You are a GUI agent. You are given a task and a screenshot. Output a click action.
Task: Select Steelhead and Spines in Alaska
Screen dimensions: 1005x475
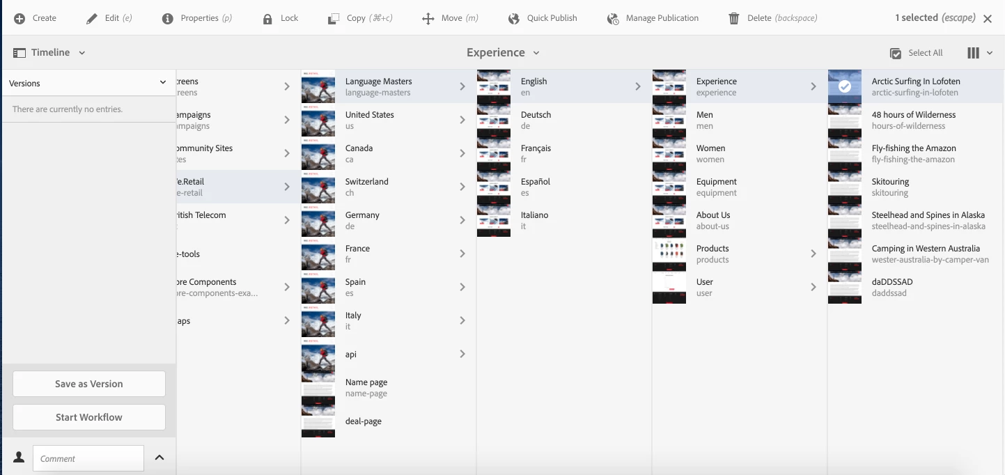(x=915, y=220)
